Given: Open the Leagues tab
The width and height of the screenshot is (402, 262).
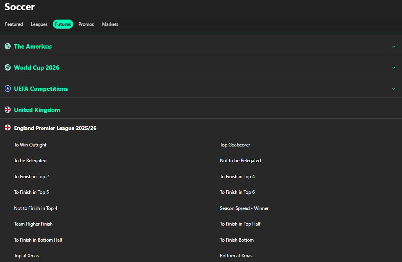Looking at the screenshot, I should point(39,24).
